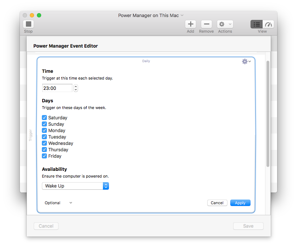This screenshot has width=297, height=244.
Task: Click the bottom-left editor Cancel button
Action: click(x=46, y=226)
